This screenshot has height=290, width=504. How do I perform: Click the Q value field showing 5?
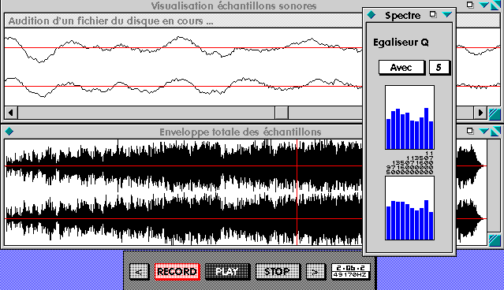coord(439,68)
